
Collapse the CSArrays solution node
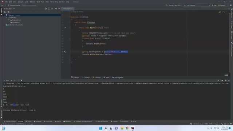[x=4, y=15]
